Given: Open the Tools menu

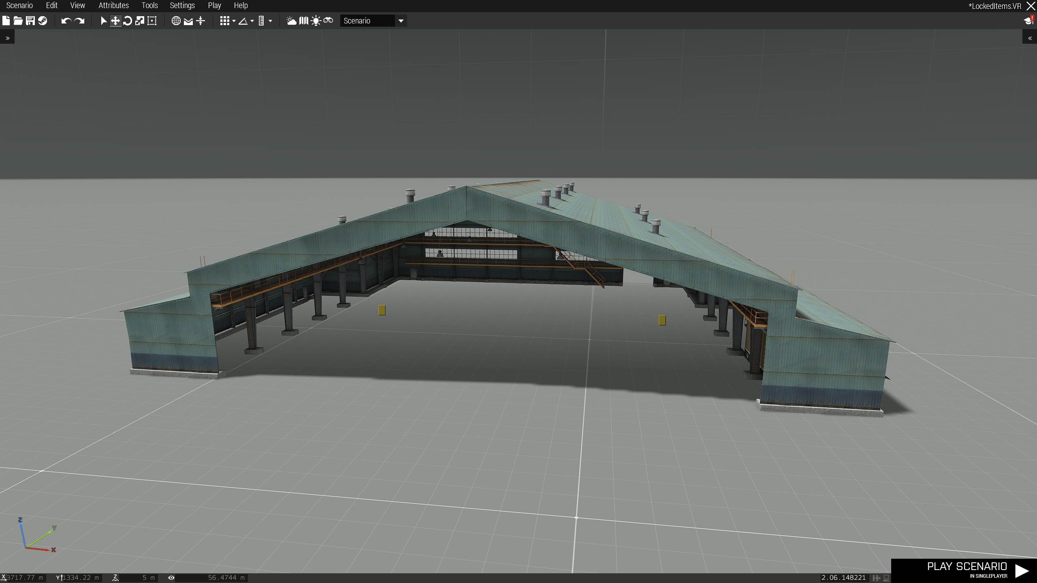Looking at the screenshot, I should (149, 6).
